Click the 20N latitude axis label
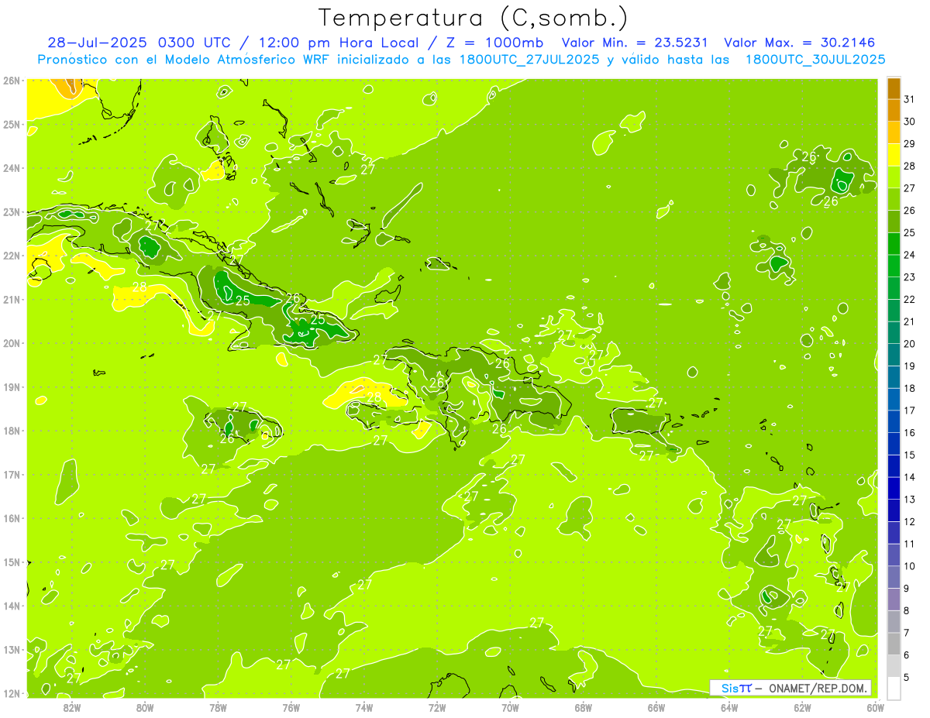The width and height of the screenshot is (930, 718). [11, 343]
